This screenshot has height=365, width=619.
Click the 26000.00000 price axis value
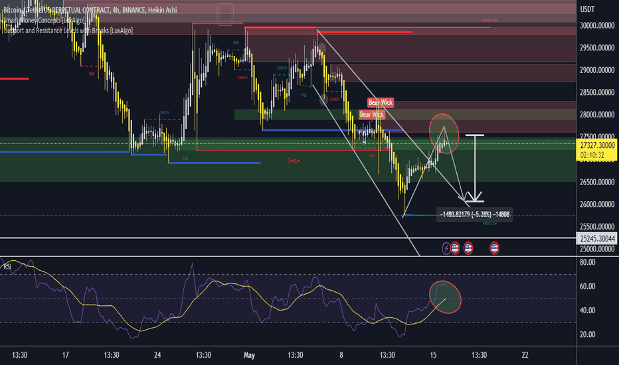point(597,204)
